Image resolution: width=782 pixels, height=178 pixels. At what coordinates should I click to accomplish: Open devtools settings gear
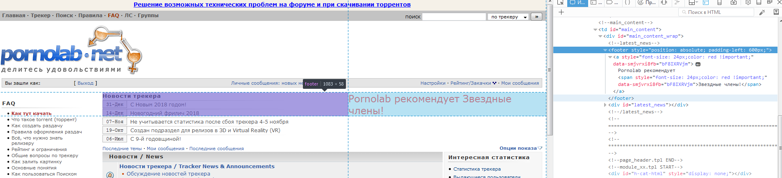click(x=748, y=2)
